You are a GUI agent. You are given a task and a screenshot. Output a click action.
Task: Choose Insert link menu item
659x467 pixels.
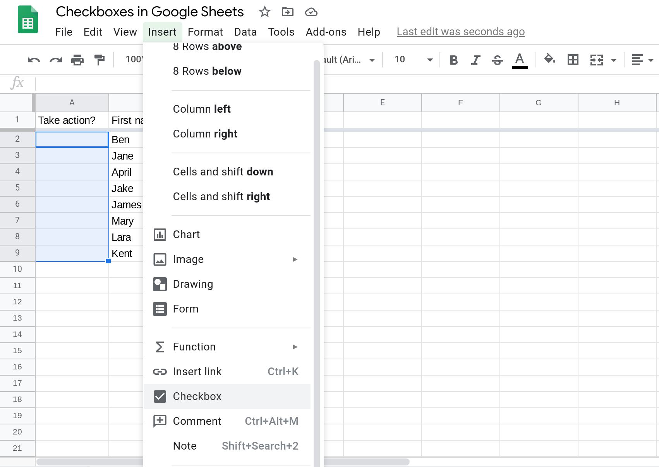(x=227, y=372)
